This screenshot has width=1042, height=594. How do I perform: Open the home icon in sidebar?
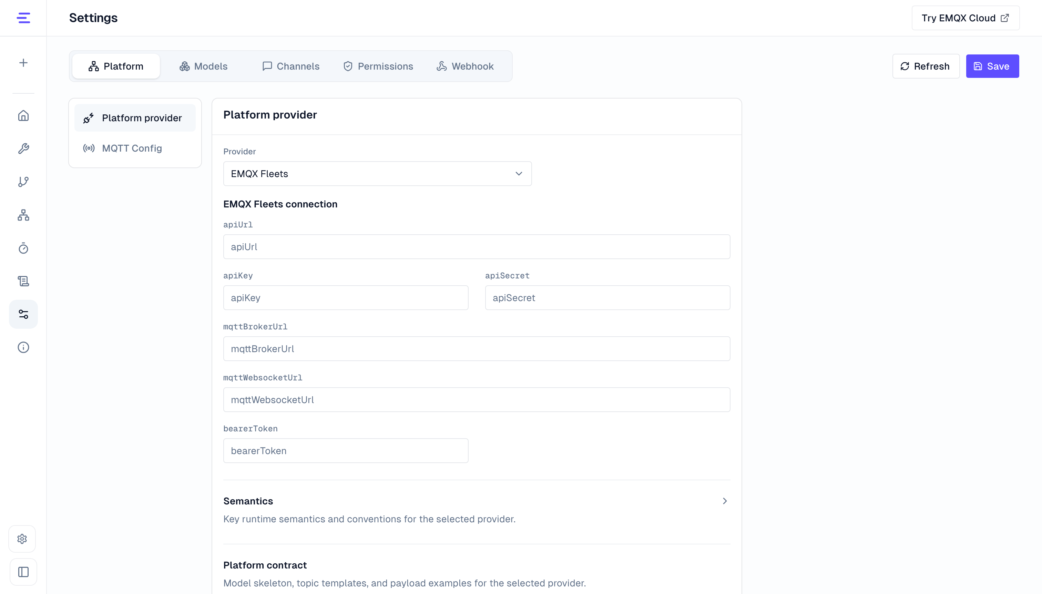tap(23, 116)
